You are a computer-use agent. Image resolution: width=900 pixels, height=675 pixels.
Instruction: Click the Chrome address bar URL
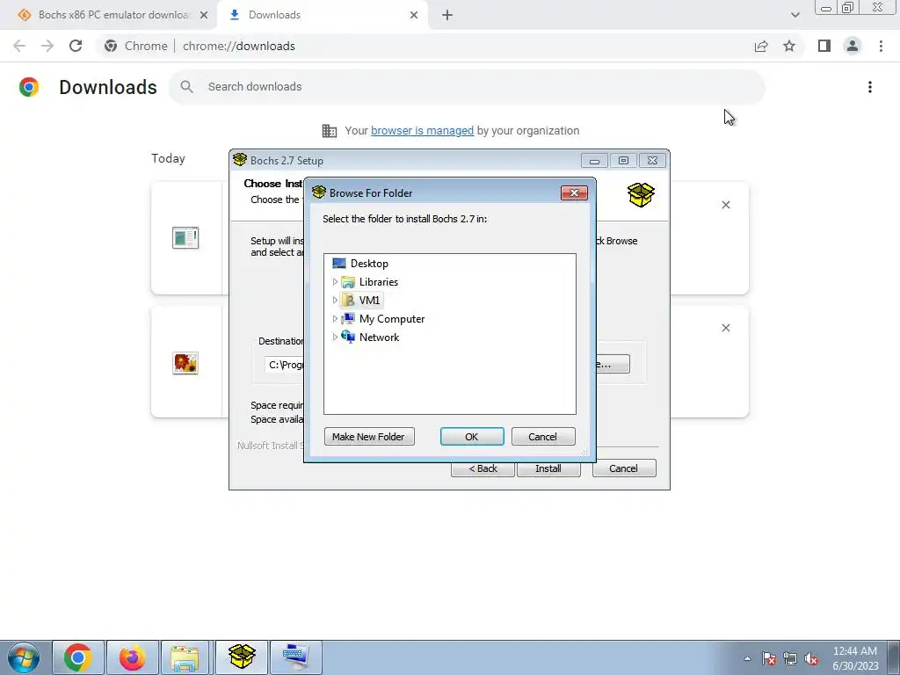click(239, 46)
